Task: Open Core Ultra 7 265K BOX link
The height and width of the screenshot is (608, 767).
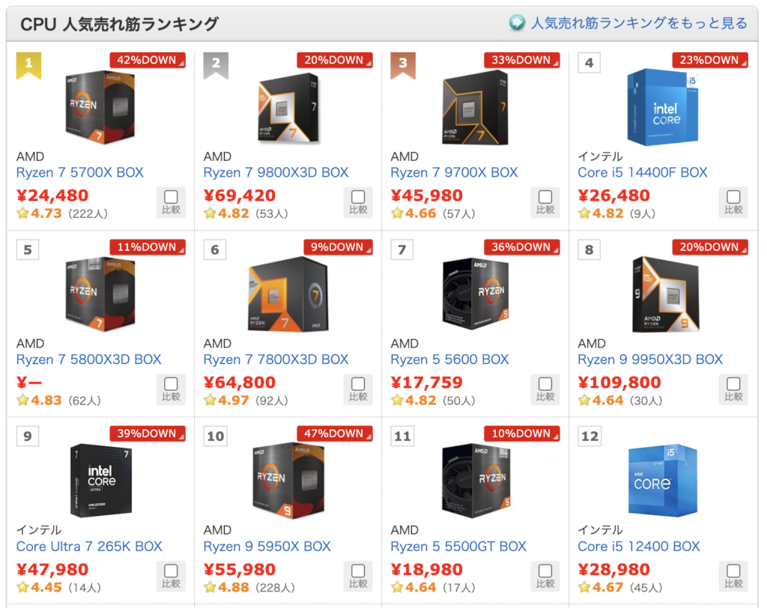Action: click(x=89, y=546)
